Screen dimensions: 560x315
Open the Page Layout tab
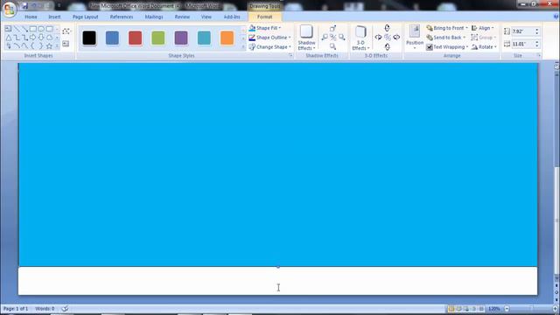(x=86, y=17)
